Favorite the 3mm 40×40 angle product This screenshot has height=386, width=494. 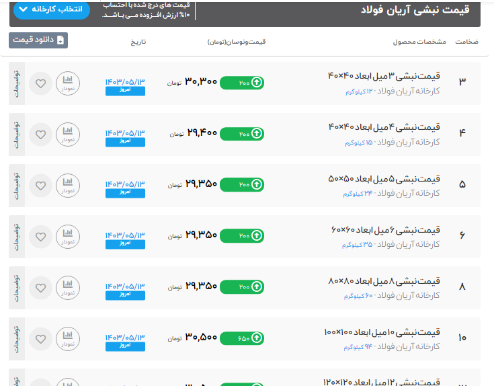(x=40, y=83)
